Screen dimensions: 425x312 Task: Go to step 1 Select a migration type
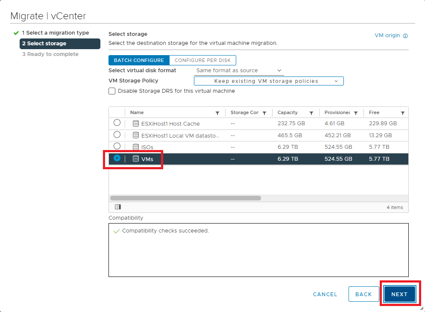(x=55, y=33)
